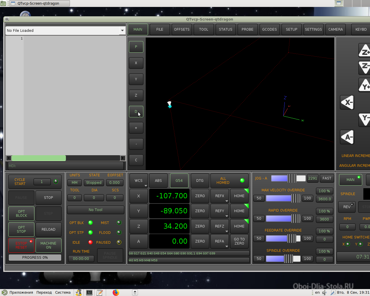Jog Z axis down with Z- arrow
Viewport: 370px width, 296px height.
point(365,67)
